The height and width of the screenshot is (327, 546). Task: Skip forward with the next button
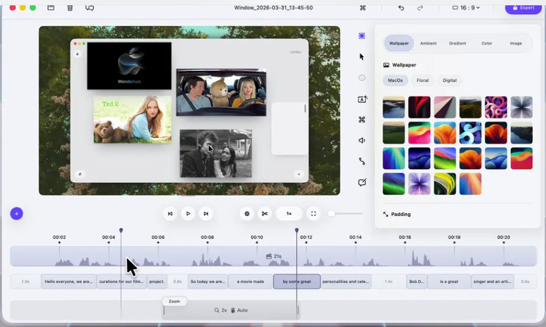tap(206, 213)
